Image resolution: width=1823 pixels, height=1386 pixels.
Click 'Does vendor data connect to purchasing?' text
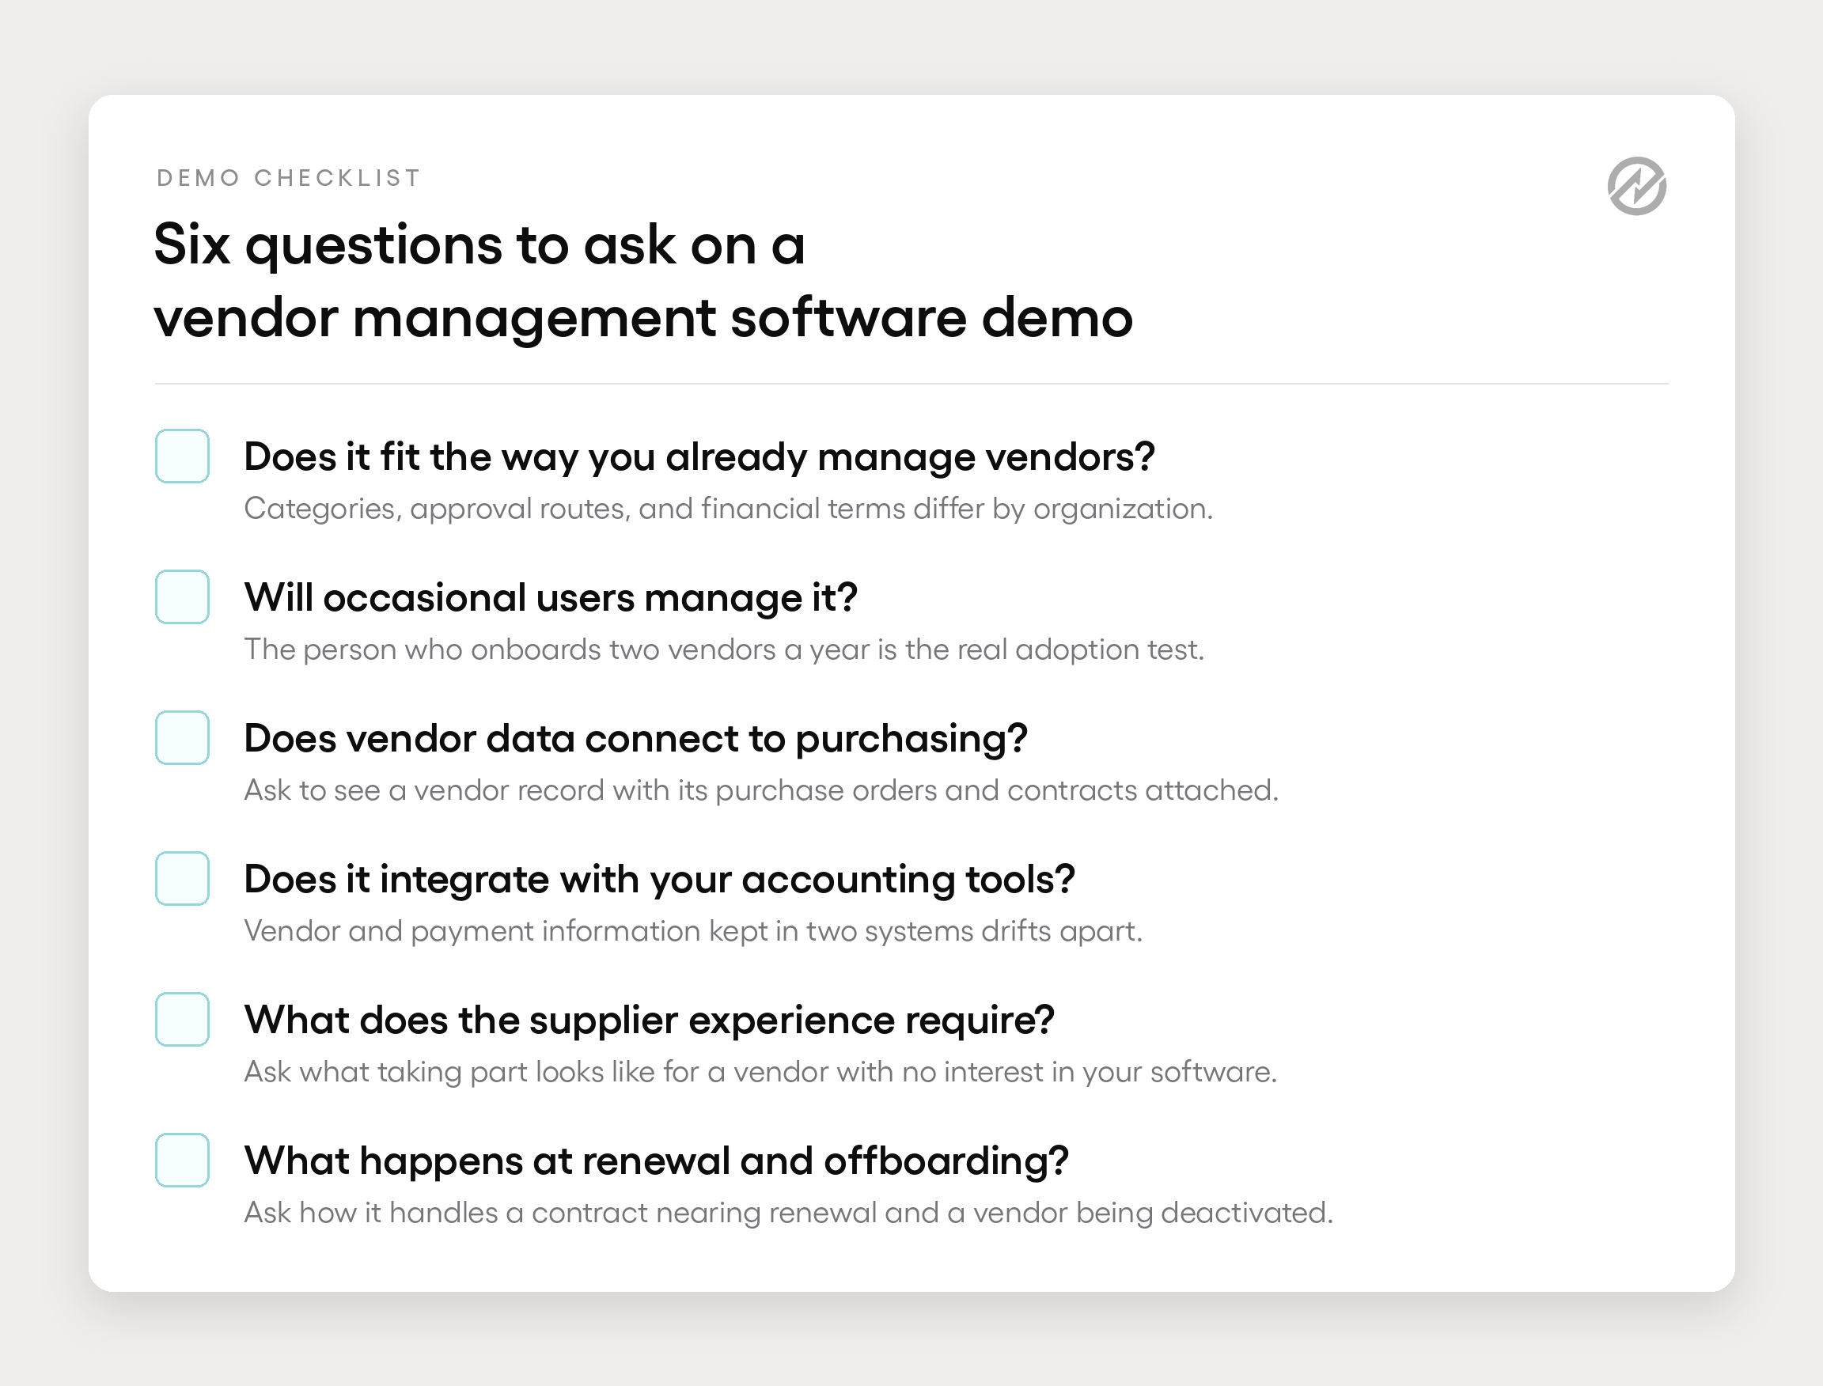pos(635,739)
